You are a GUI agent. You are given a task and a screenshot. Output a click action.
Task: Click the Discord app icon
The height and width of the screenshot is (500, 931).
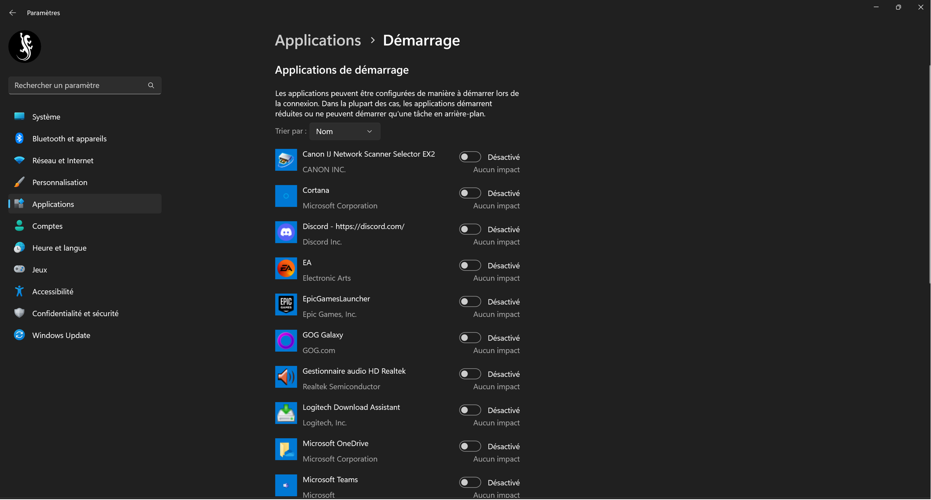pyautogui.click(x=286, y=232)
